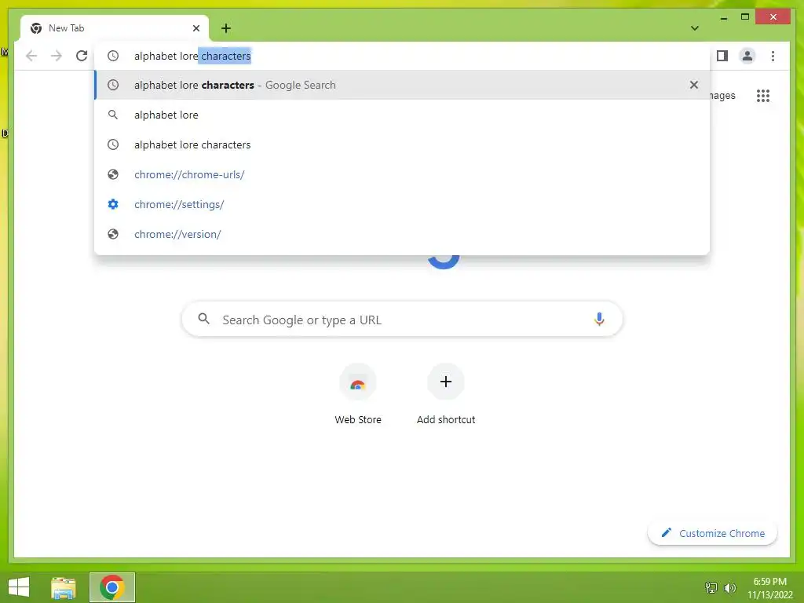Click the browser forward arrow
The width and height of the screenshot is (804, 603).
(57, 56)
